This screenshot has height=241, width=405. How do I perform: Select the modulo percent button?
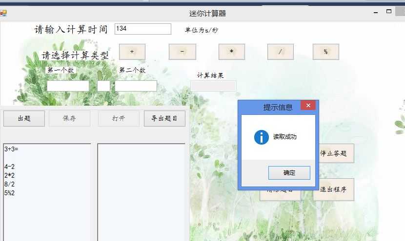[x=325, y=52]
